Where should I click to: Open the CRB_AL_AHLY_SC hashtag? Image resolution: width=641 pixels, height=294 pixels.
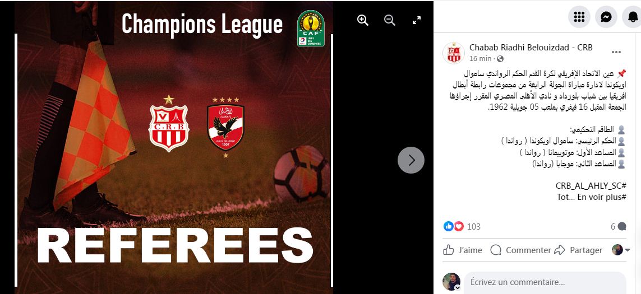[591, 186]
